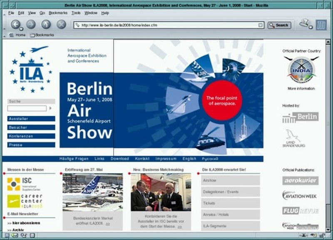Open Navigator from the status bar icon
Viewport: 333px width, 240px height.
tap(7, 235)
